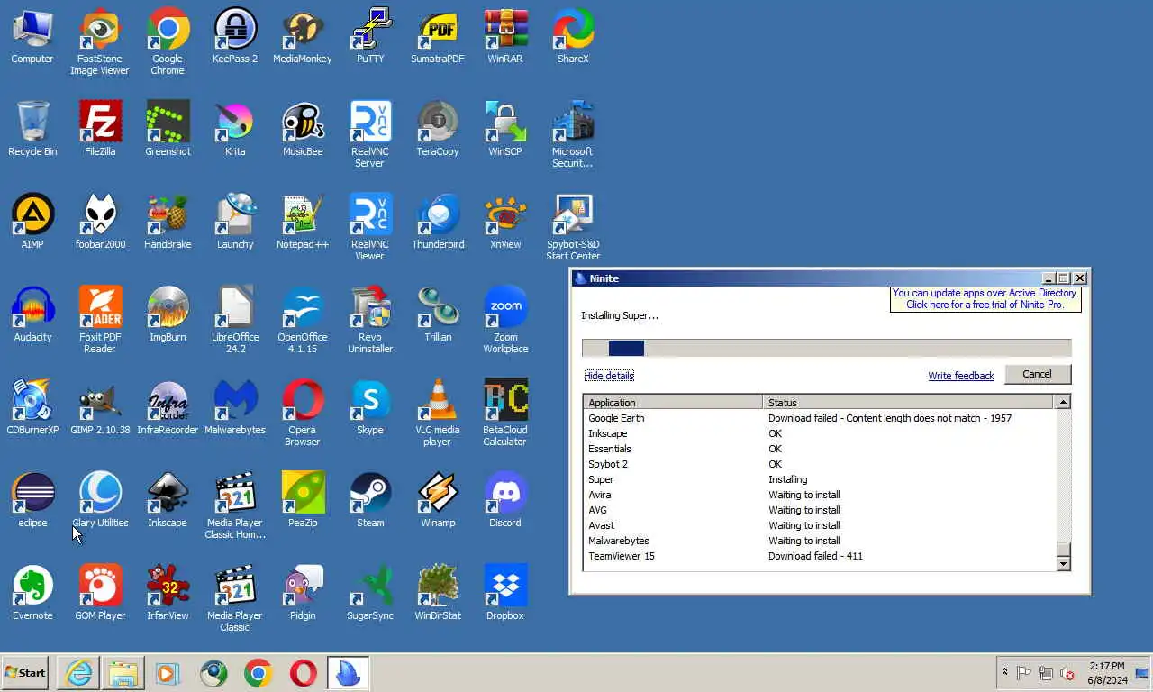The width and height of the screenshot is (1153, 692).
Task: Launch Pidgin from the desktop
Action: coord(303,593)
